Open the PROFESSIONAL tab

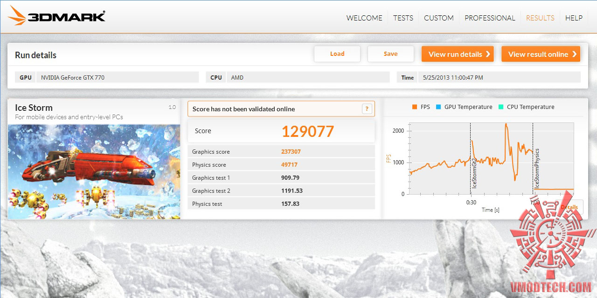[490, 18]
